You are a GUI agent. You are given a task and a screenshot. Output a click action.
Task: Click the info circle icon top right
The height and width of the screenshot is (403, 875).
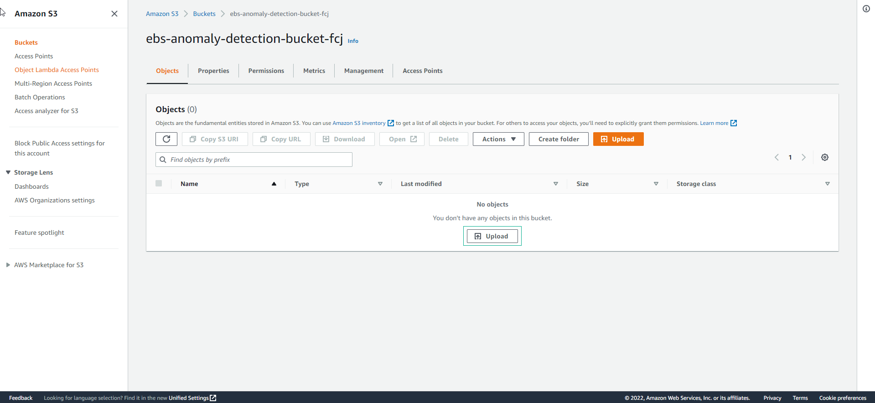tap(866, 9)
